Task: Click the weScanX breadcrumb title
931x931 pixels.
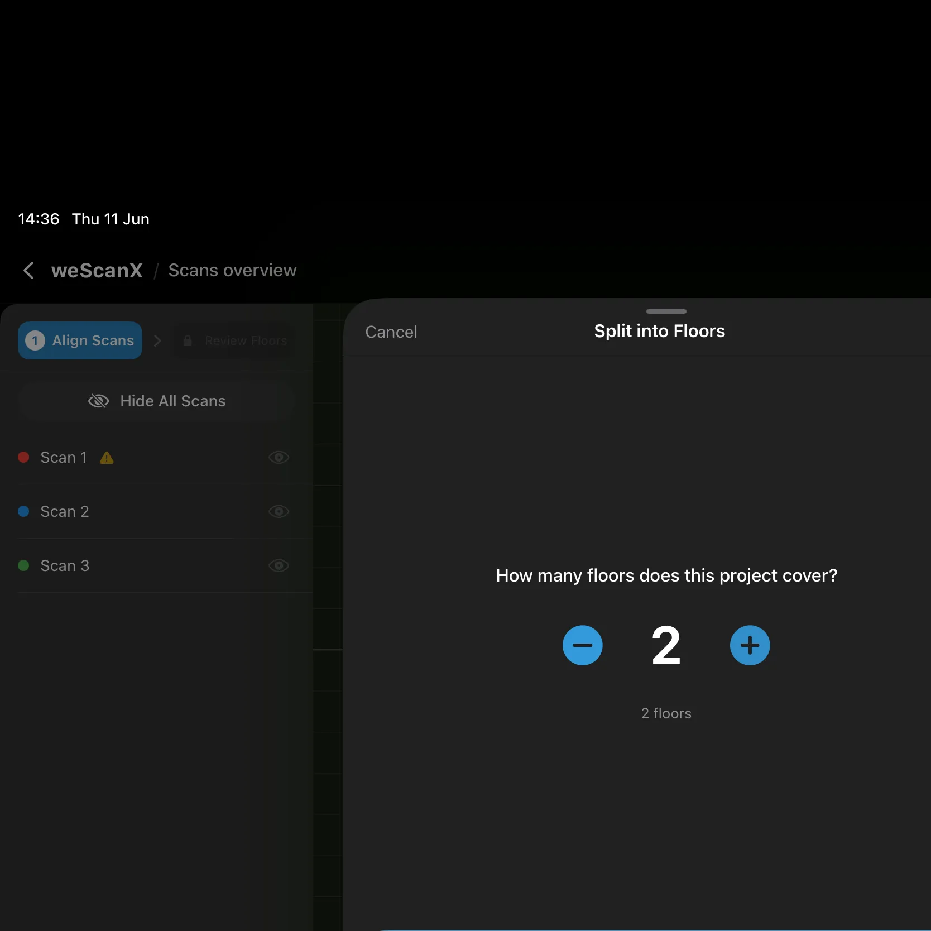Action: coord(97,271)
